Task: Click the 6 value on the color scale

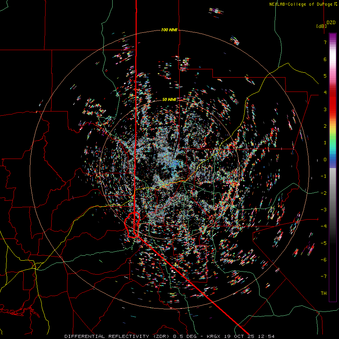Action: [325, 59]
